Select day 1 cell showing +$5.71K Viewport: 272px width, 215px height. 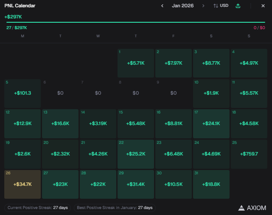point(136,63)
